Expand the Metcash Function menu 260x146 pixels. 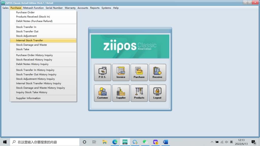pos(33,8)
